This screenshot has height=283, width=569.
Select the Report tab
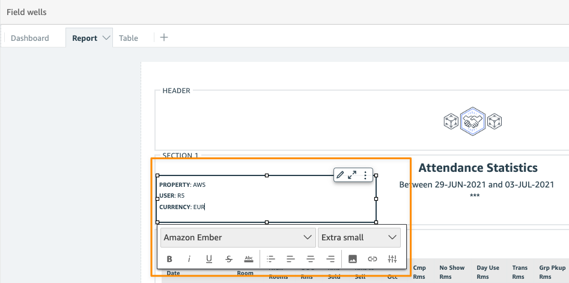pyautogui.click(x=85, y=38)
